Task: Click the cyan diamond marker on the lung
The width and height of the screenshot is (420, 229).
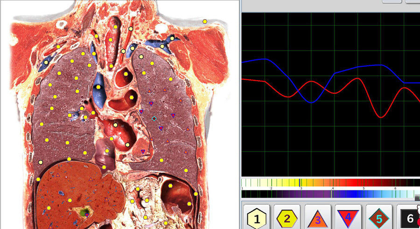Action: 154,118
